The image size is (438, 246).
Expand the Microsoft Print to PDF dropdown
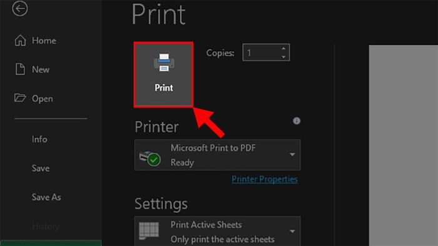pyautogui.click(x=292, y=154)
